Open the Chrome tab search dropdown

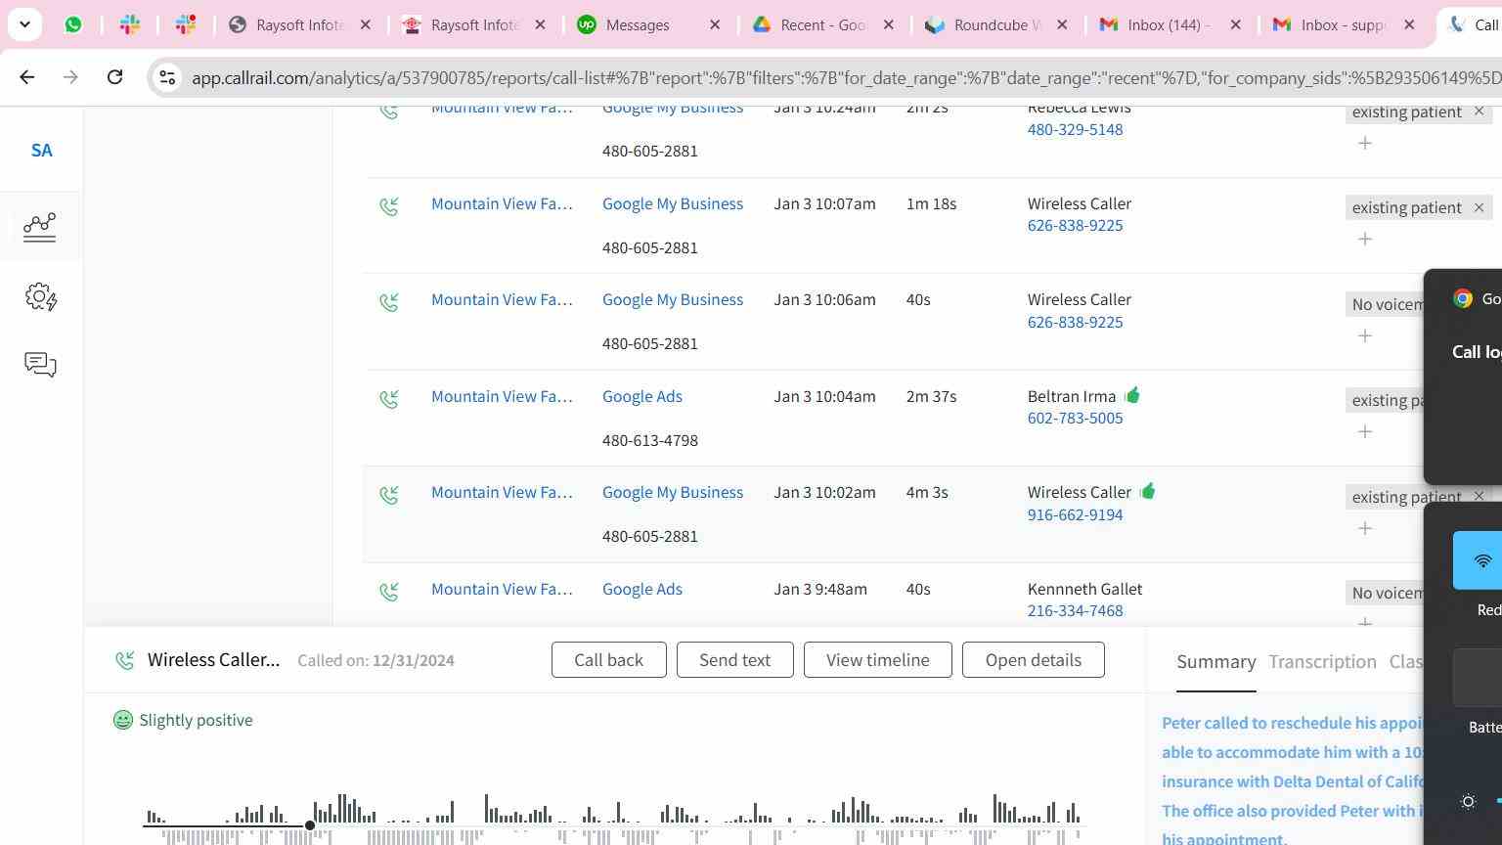tap(24, 24)
